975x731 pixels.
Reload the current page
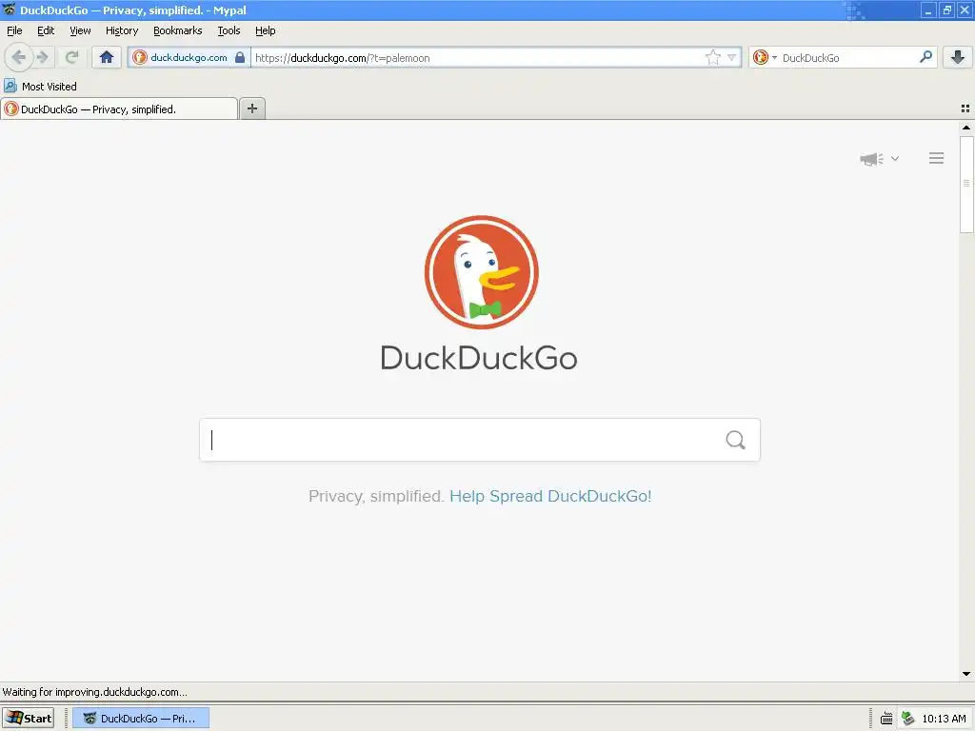pos(71,58)
